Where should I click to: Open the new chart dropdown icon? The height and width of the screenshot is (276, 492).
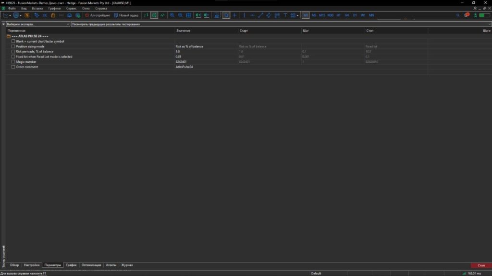coord(7,15)
